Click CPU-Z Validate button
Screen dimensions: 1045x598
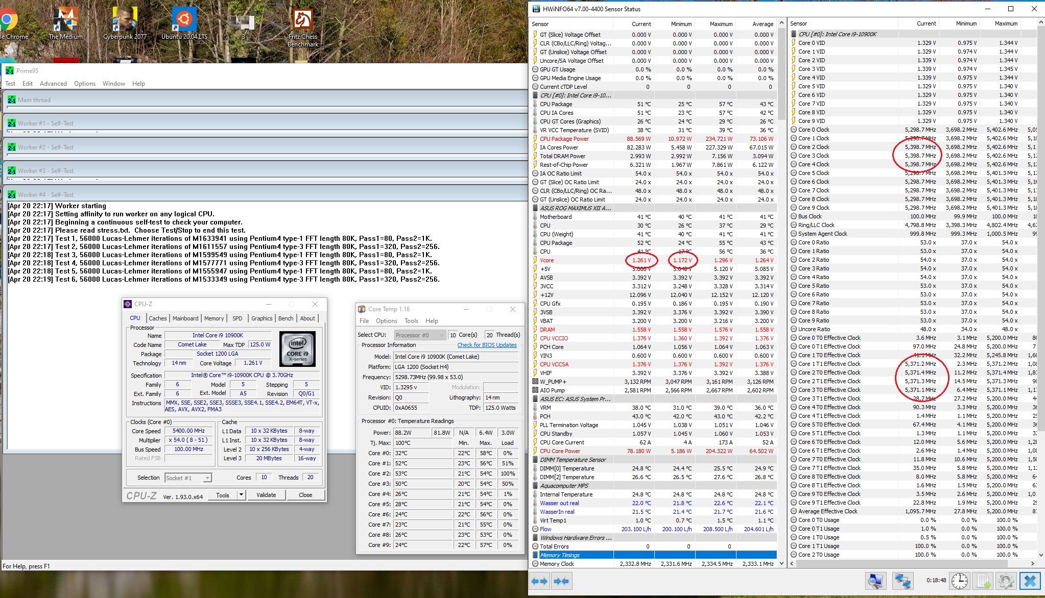tap(266, 495)
